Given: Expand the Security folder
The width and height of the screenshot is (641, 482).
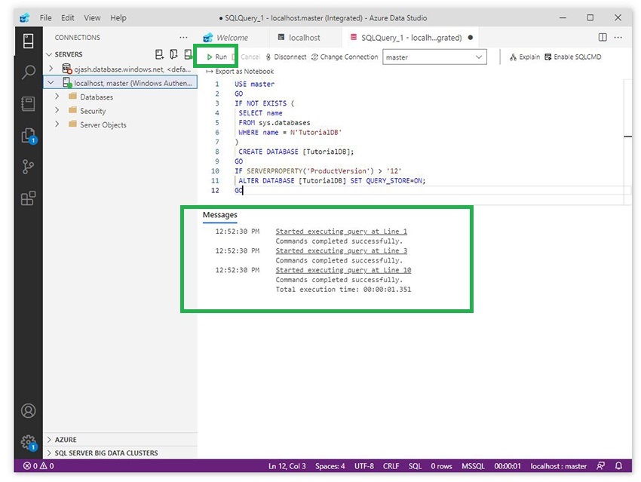Looking at the screenshot, I should (x=57, y=110).
